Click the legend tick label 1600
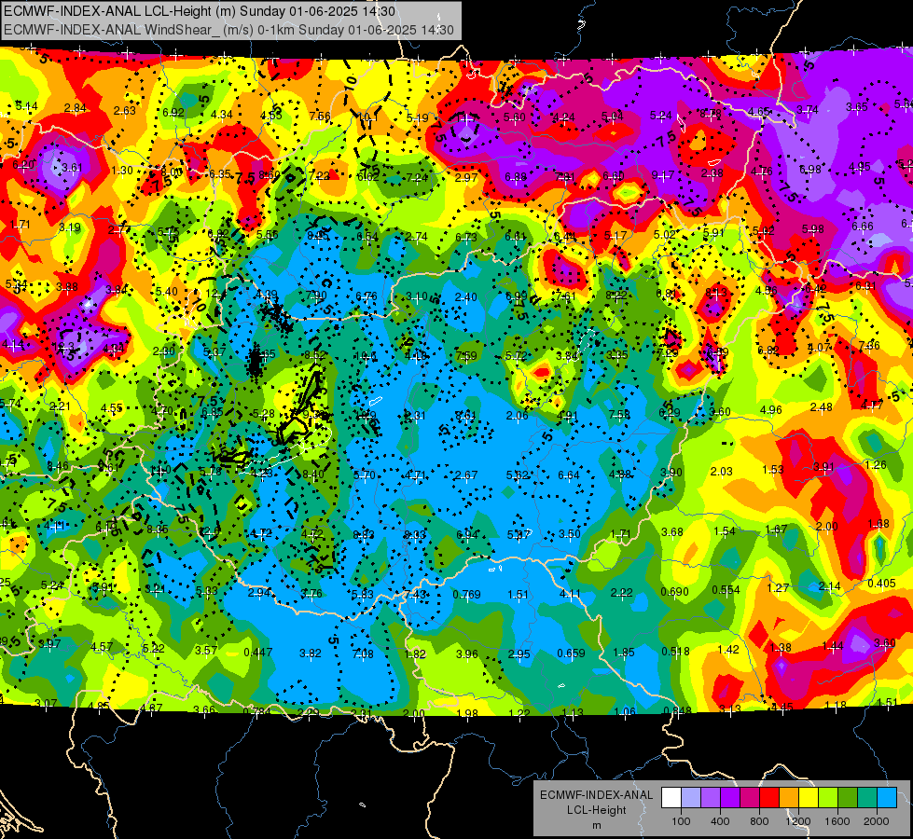The width and height of the screenshot is (913, 839). 837,821
